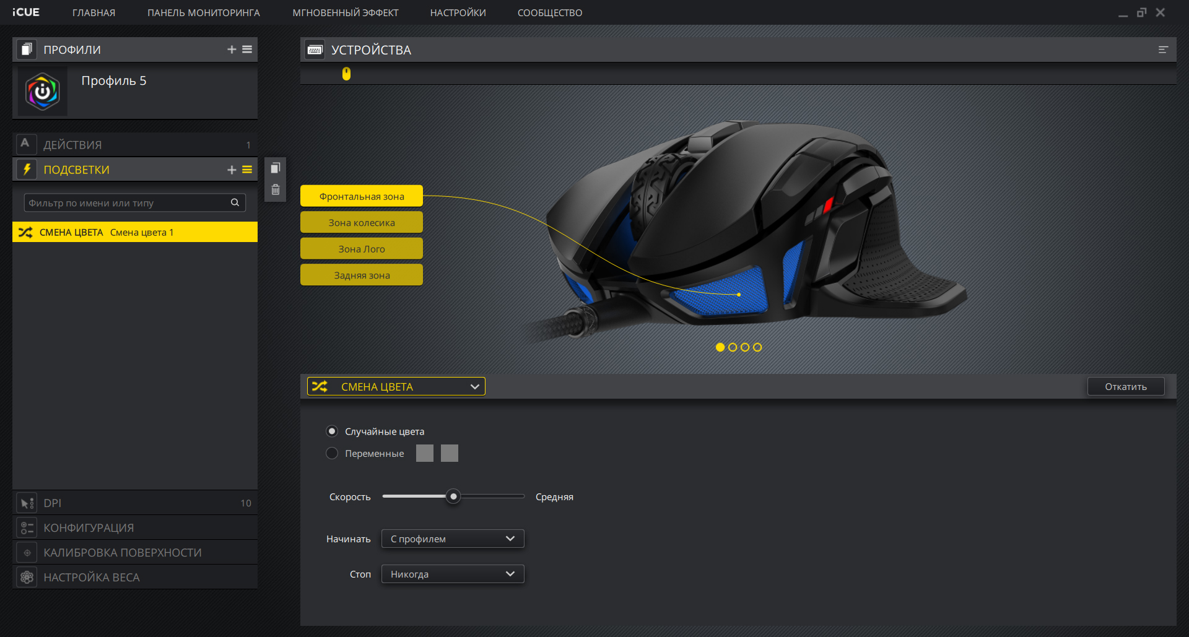Click the Profile 5 icon thumbnail
1189x637 pixels.
(x=43, y=92)
